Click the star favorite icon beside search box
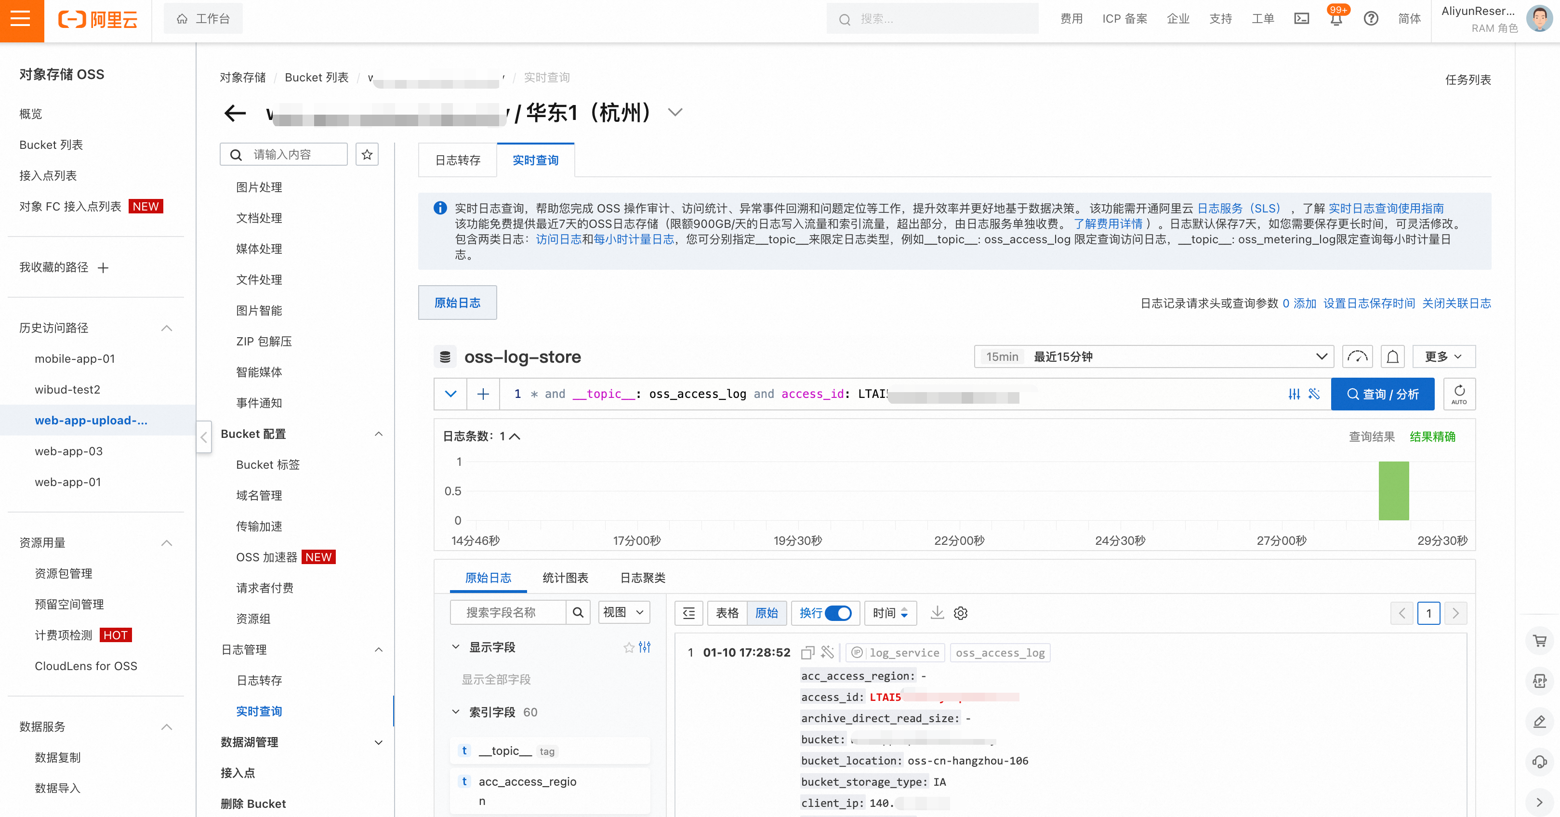 pos(367,155)
